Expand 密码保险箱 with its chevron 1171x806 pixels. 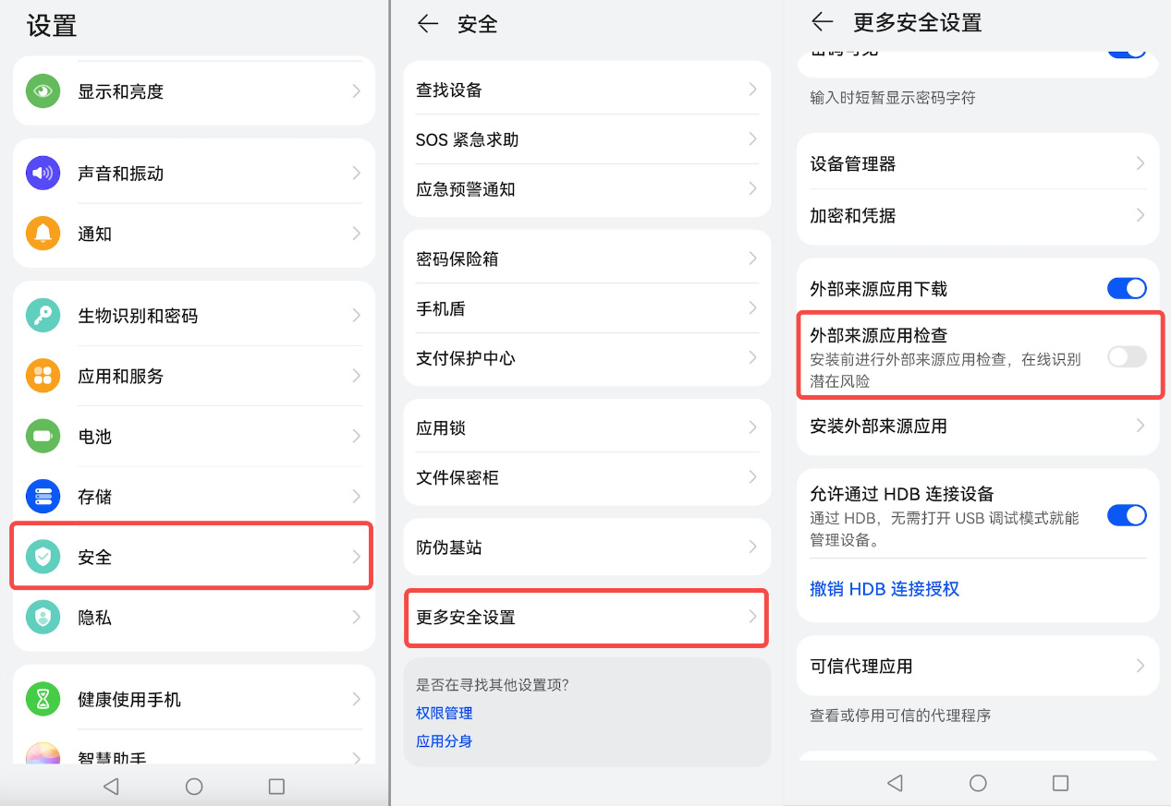(x=755, y=259)
